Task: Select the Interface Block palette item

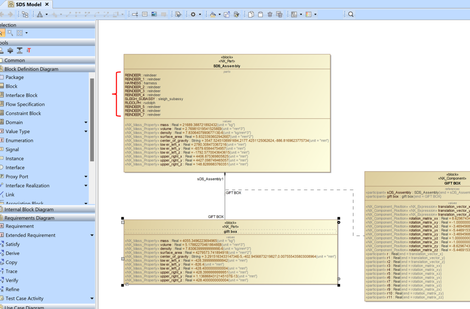Action: [x=22, y=96]
